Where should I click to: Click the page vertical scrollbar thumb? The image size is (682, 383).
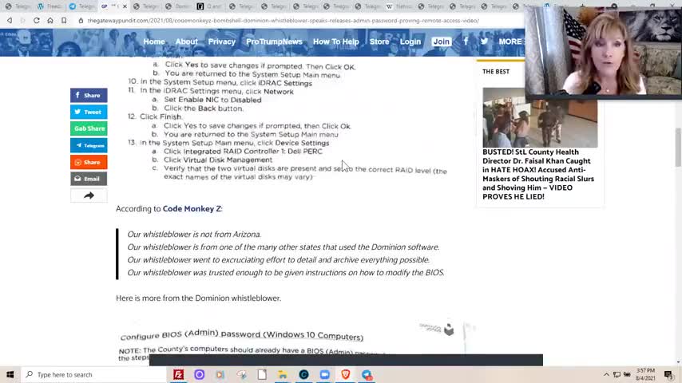[x=678, y=147]
